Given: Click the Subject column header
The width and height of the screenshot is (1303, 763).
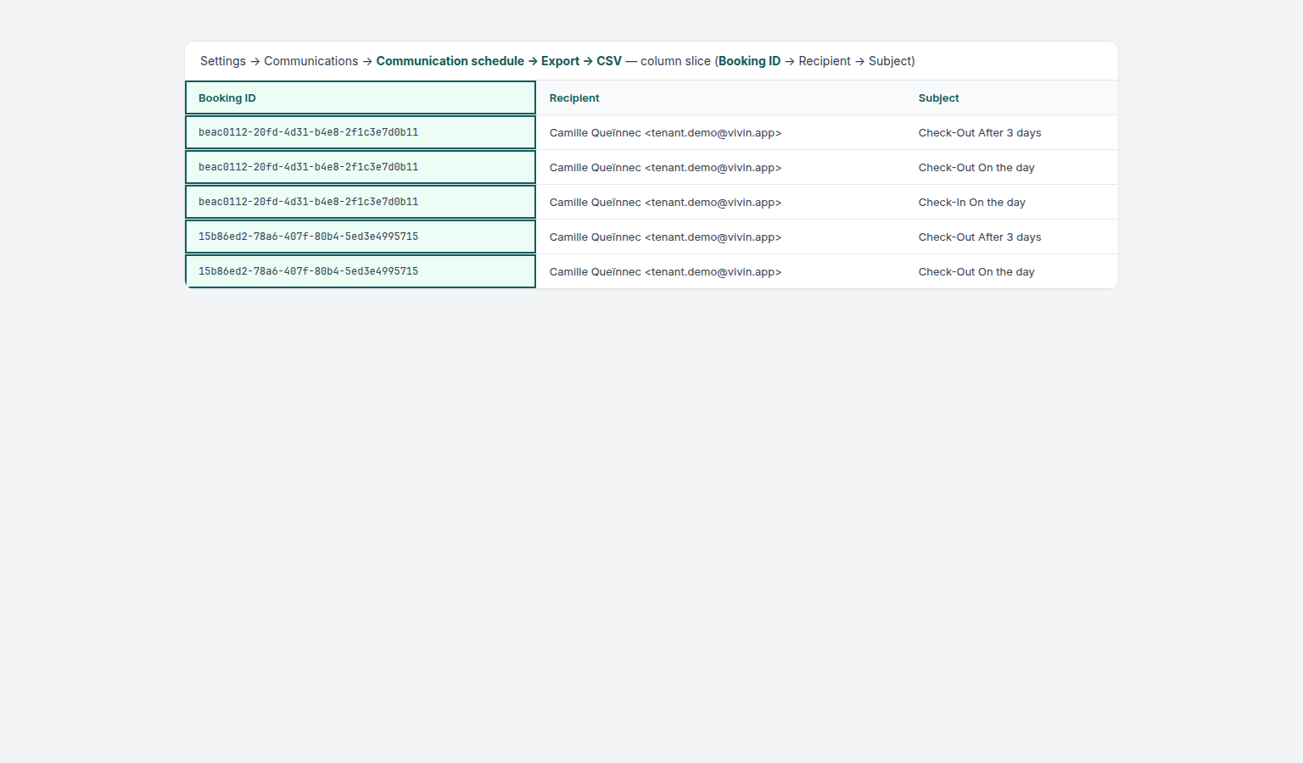Looking at the screenshot, I should click(1011, 97).
